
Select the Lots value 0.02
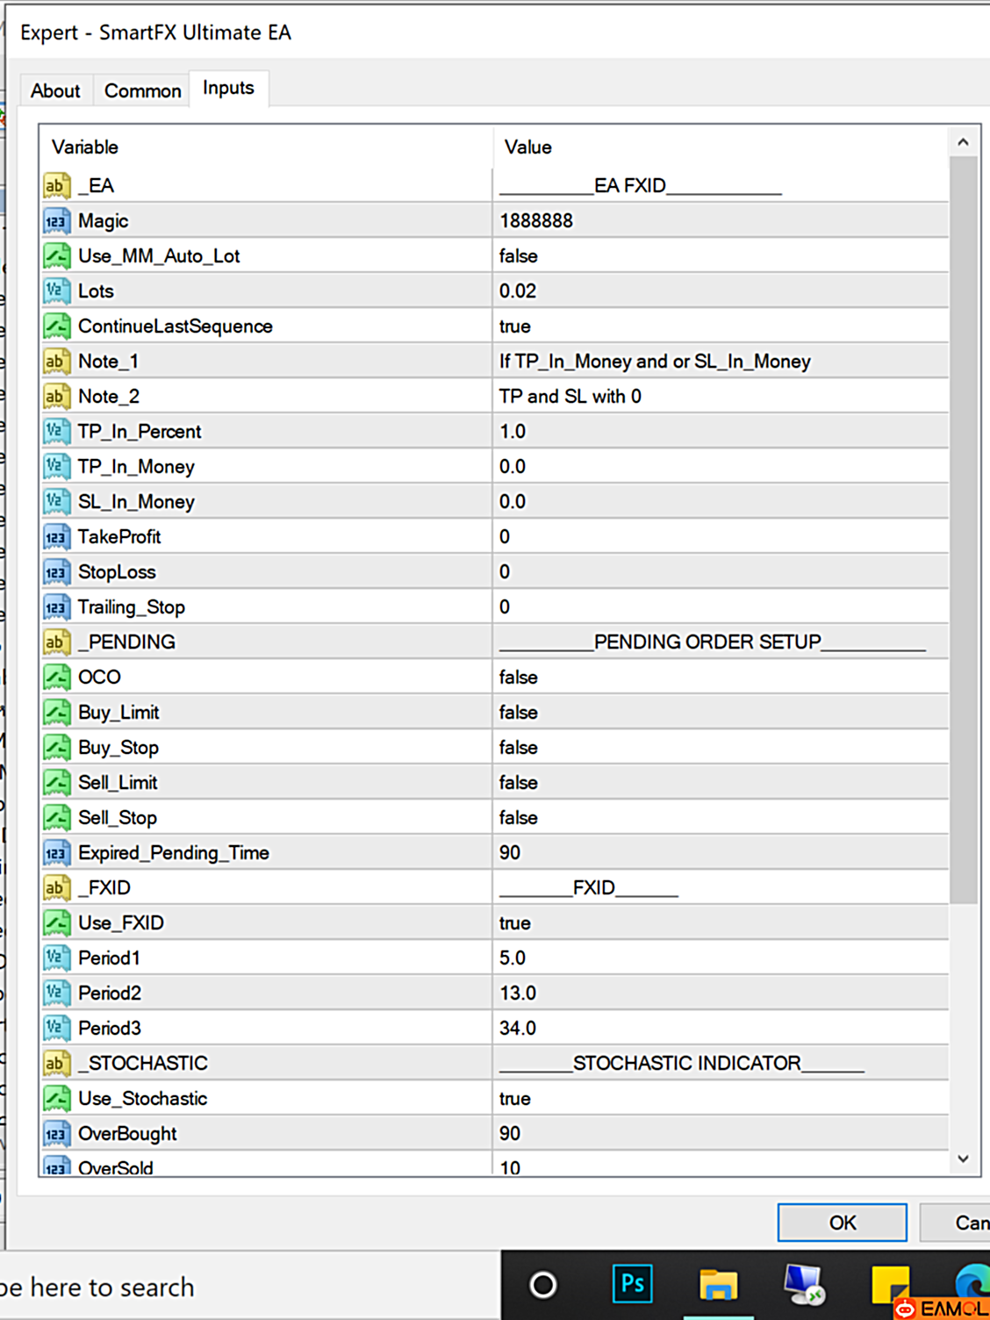(x=518, y=291)
